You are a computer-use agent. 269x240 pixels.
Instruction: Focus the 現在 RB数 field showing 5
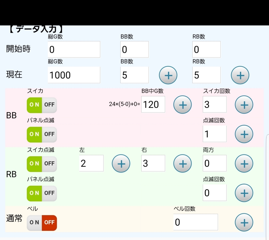click(x=206, y=75)
